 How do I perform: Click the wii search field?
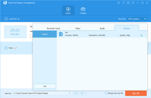(x=45, y=86)
